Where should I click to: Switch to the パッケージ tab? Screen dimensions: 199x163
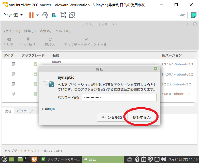pyautogui.click(x=25, y=111)
